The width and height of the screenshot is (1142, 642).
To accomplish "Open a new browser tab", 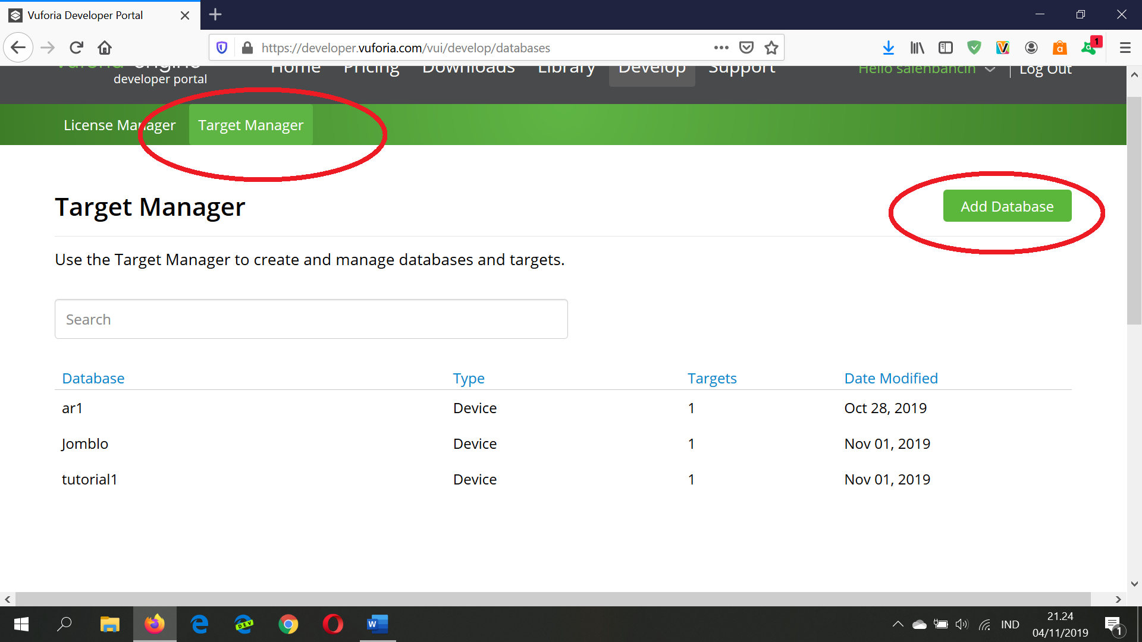I will pos(215,14).
